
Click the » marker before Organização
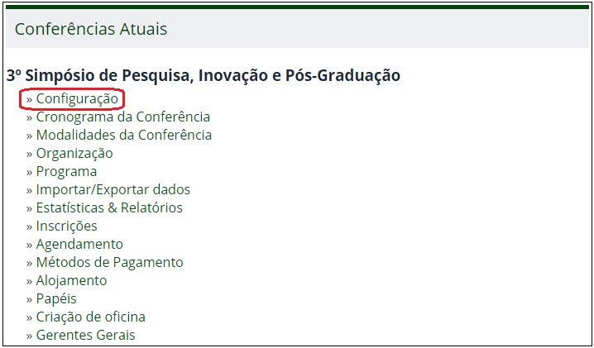click(29, 154)
